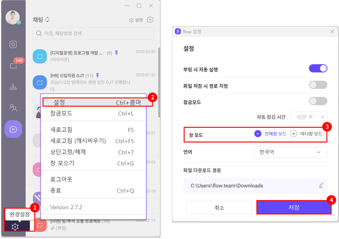Image resolution: width=339 pixels, height=239 pixels.
Task: Click the gear settings icon in sidebar
Action: [x=15, y=227]
